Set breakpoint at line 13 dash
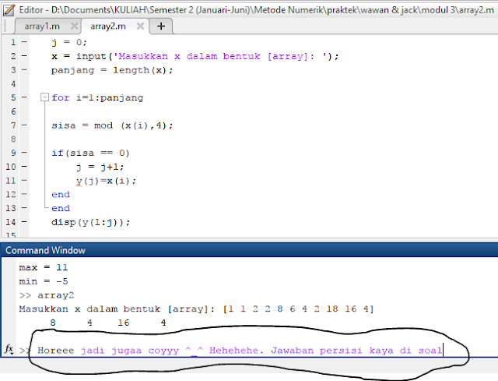This screenshot has height=381, width=498. pos(24,208)
